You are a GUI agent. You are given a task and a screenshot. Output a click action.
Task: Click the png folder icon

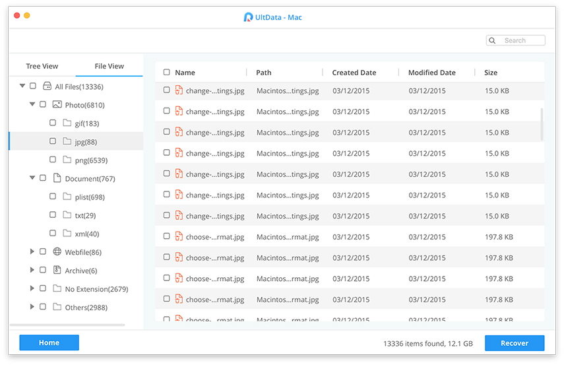(x=67, y=160)
